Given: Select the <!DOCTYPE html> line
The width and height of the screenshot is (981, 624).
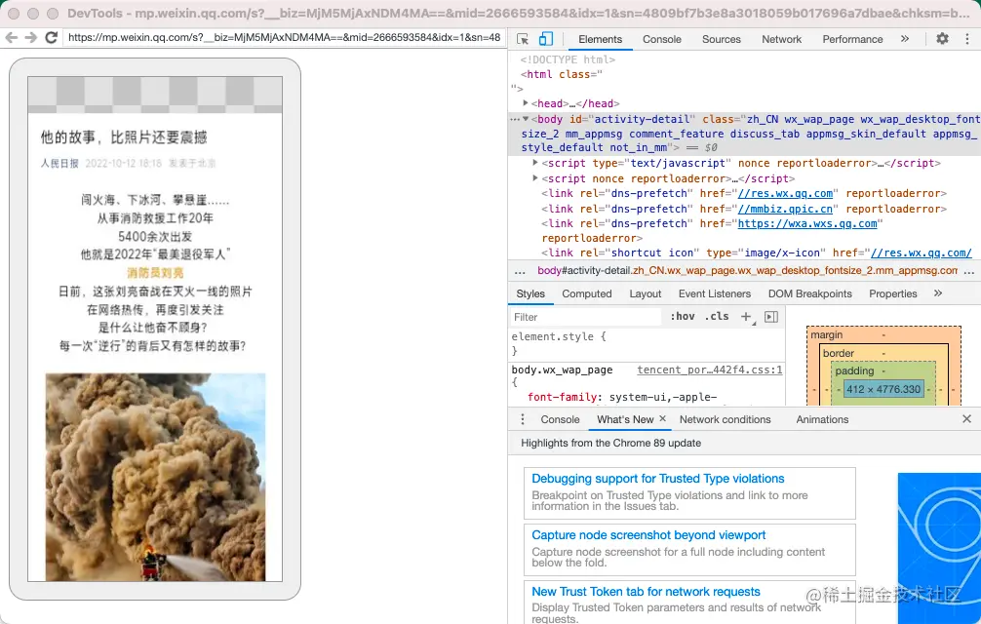Looking at the screenshot, I should [x=568, y=59].
